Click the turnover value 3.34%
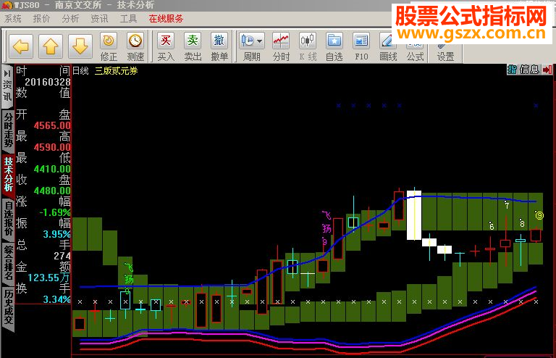 tap(56, 299)
